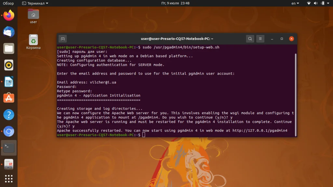Mute sound via the speaker icon
The height and width of the screenshot is (187, 333).
pyautogui.click(x=315, y=3)
